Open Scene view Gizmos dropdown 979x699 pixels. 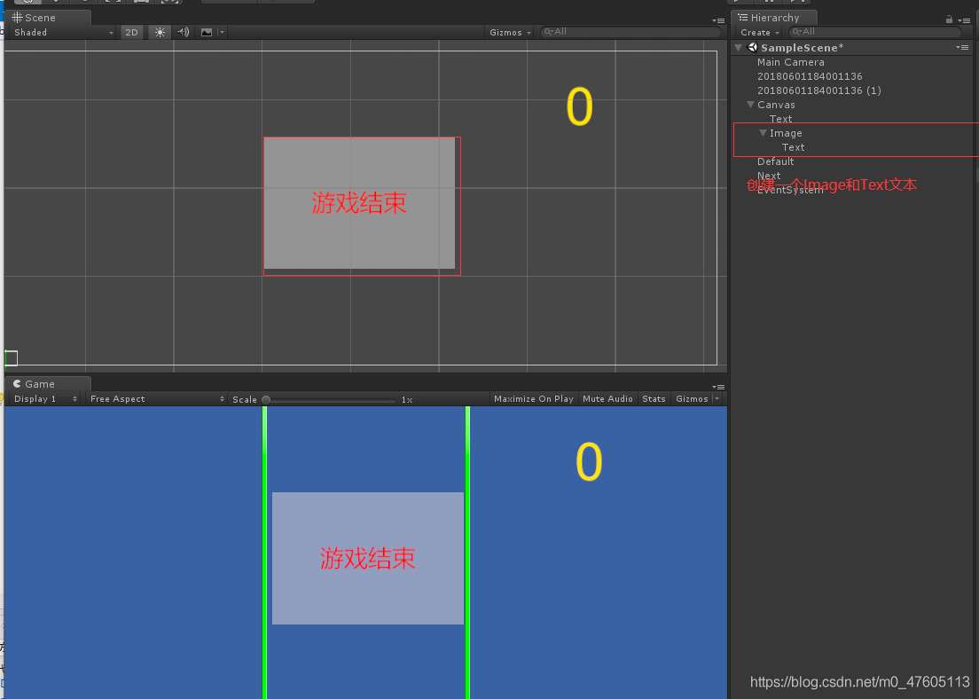(x=510, y=33)
